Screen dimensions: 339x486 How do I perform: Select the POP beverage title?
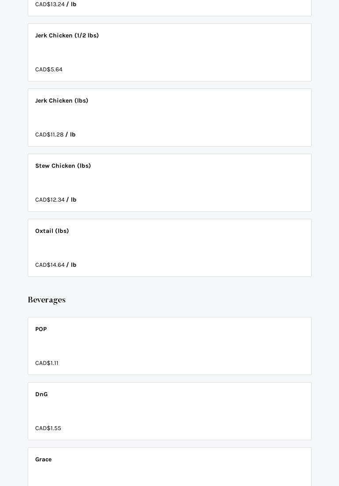click(41, 329)
